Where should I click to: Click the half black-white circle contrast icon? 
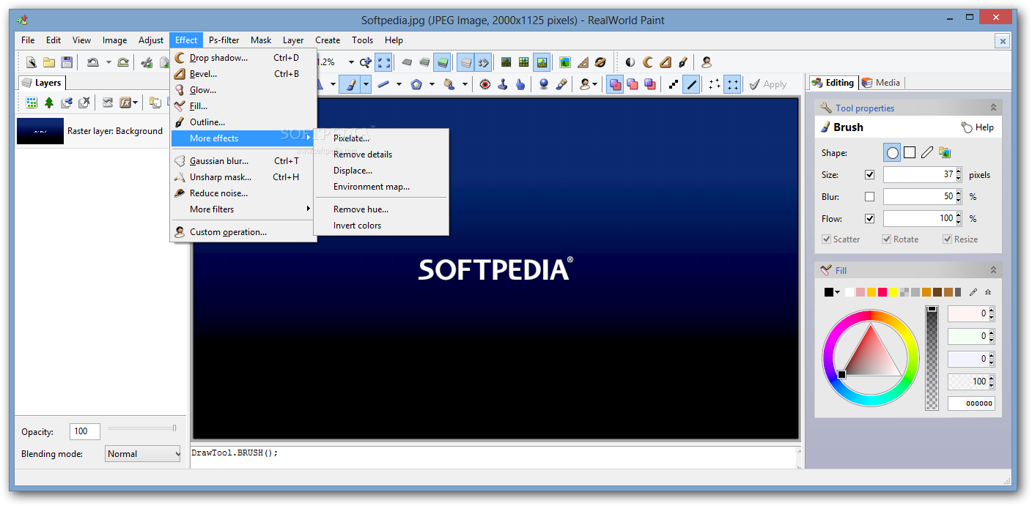point(630,62)
